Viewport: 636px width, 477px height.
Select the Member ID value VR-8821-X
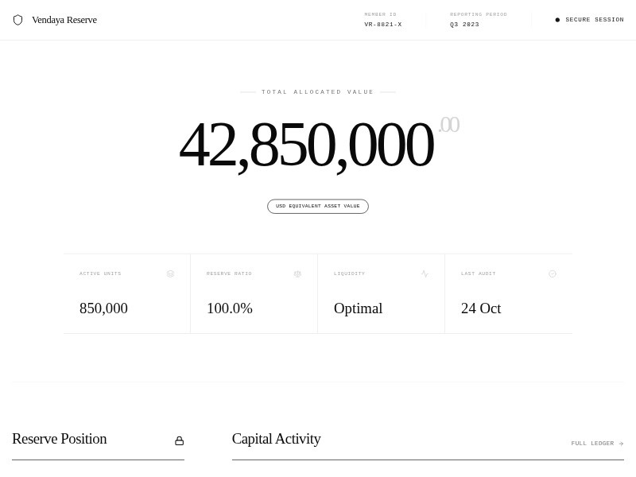tap(383, 25)
